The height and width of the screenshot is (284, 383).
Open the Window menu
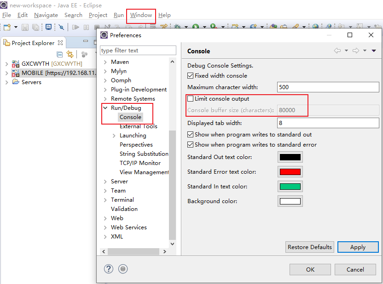point(141,15)
